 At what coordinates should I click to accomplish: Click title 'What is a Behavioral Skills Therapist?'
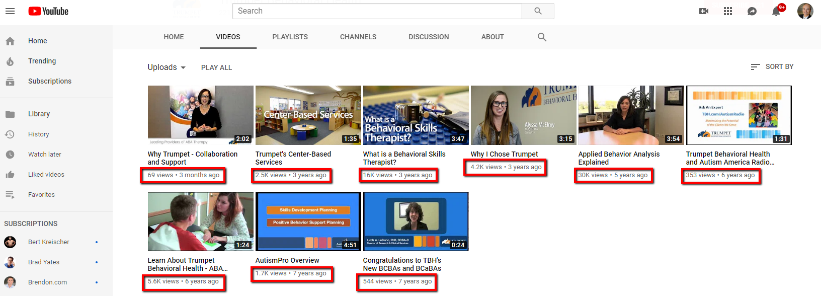click(x=404, y=158)
